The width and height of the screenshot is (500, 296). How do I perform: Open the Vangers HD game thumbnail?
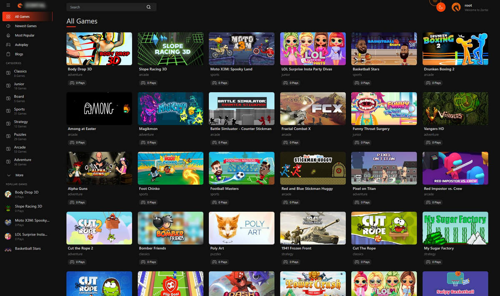pyautogui.click(x=455, y=108)
